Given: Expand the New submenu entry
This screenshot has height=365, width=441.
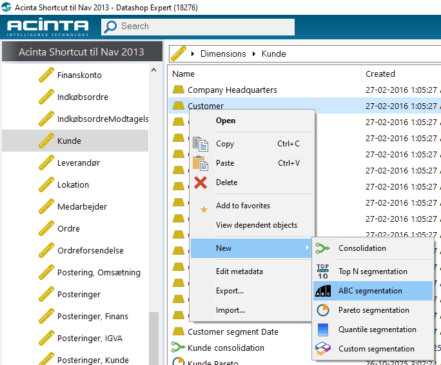Looking at the screenshot, I should [x=251, y=248].
